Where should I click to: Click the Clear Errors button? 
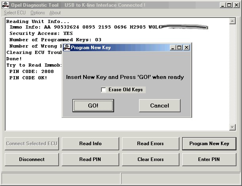(151, 159)
